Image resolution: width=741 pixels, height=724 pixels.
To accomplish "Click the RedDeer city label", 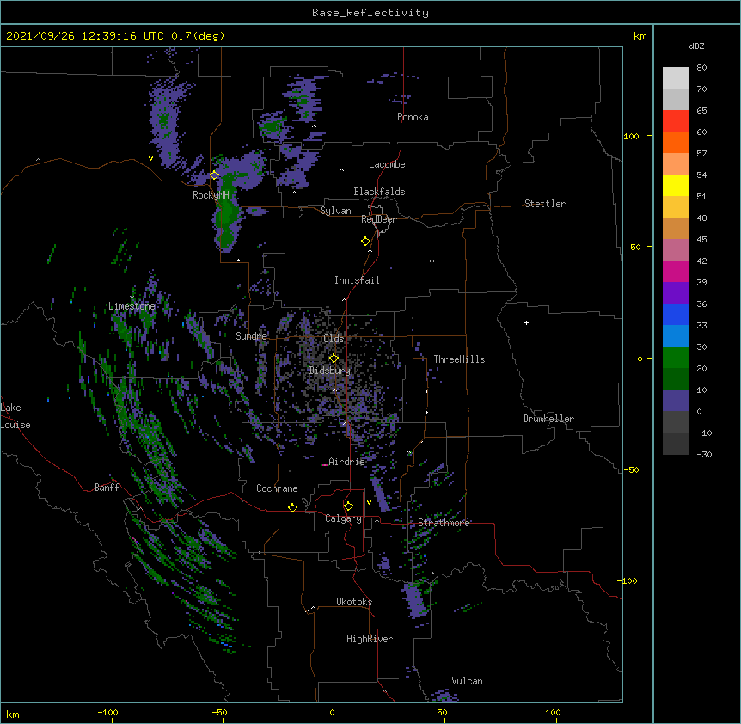I will point(378,219).
